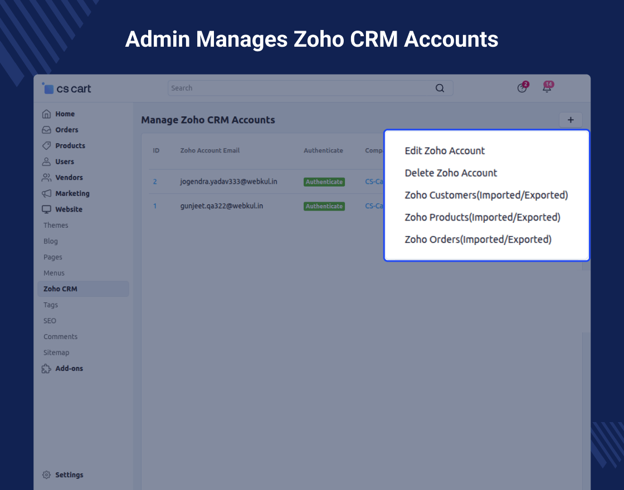Click the Products tag icon
The height and width of the screenshot is (490, 624).
(46, 146)
